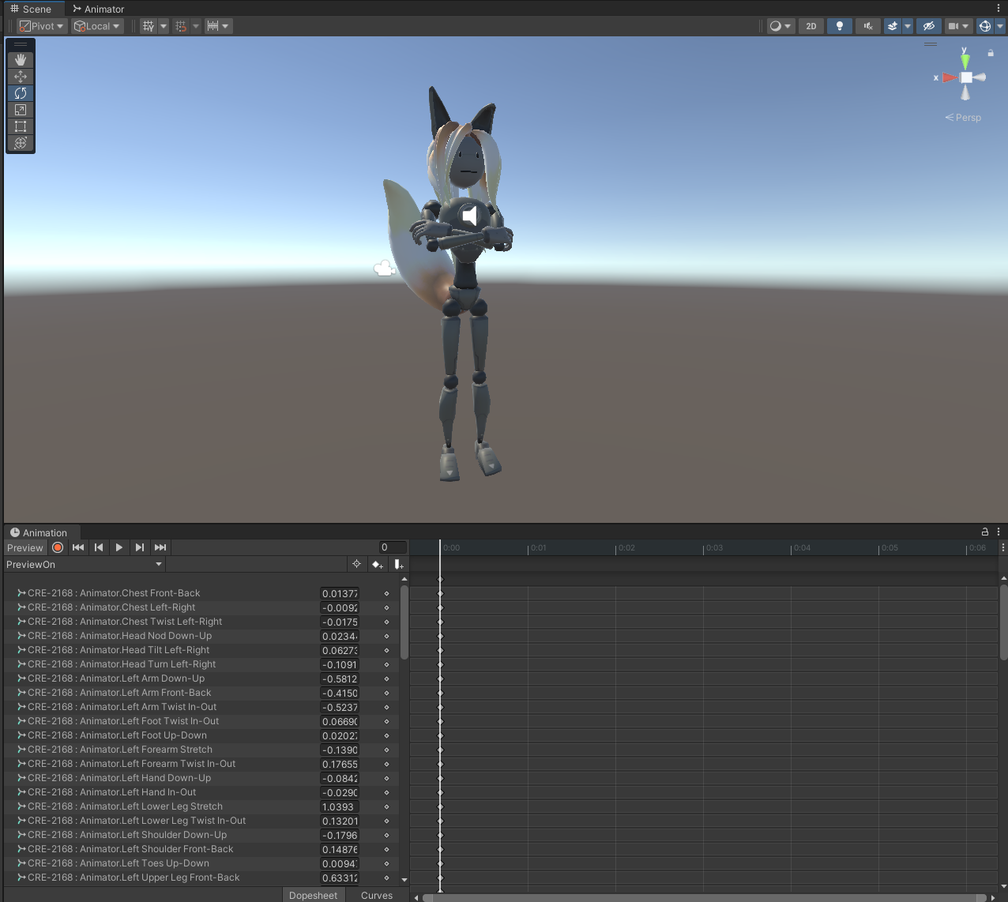Switch to the Animator tab
This screenshot has width=1008, height=902.
pos(99,9)
